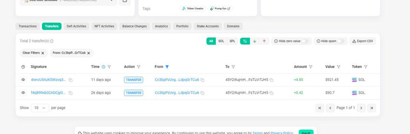Screen dimensions: 410x134
Task: Switch to the Portfolio tab
Action: [x=182, y=26]
